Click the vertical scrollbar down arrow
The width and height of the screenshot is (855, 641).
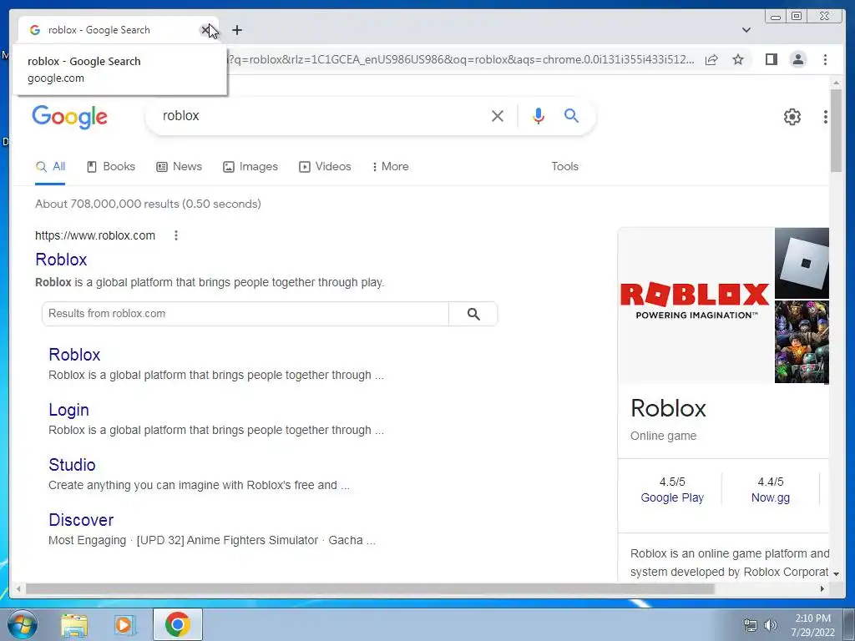[837, 574]
